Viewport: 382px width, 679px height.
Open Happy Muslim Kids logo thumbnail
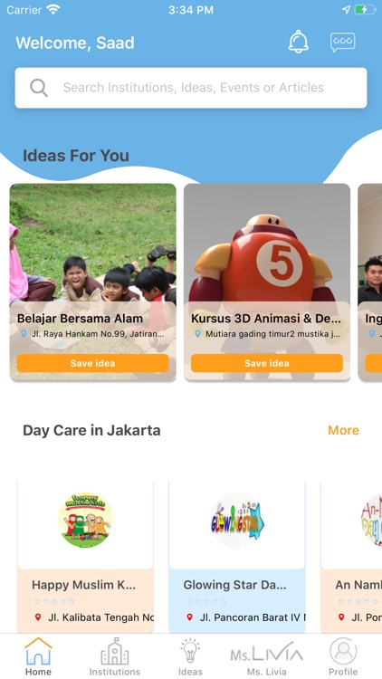tap(85, 520)
